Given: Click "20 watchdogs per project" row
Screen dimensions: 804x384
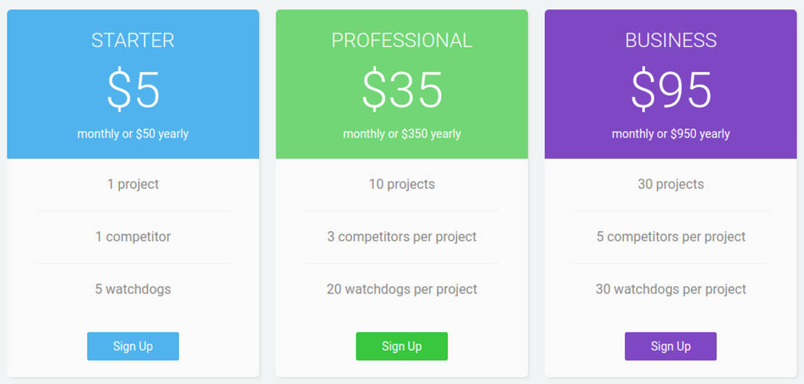Looking at the screenshot, I should pyautogui.click(x=402, y=289).
